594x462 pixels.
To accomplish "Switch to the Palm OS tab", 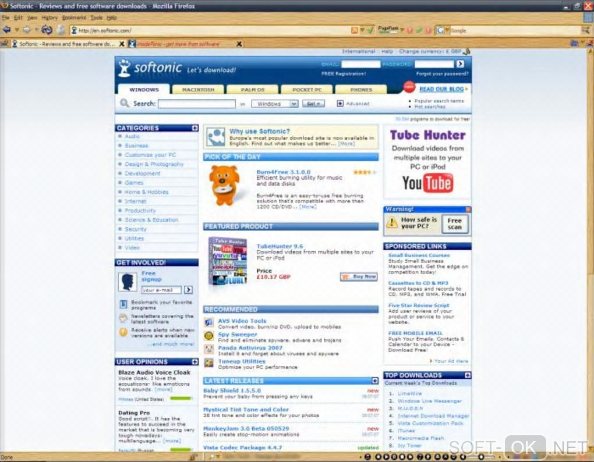I will pyautogui.click(x=252, y=90).
